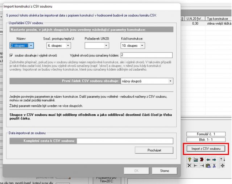Go to previous form with green left arrow
Screen dimensions: 232x184
[208, 160]
